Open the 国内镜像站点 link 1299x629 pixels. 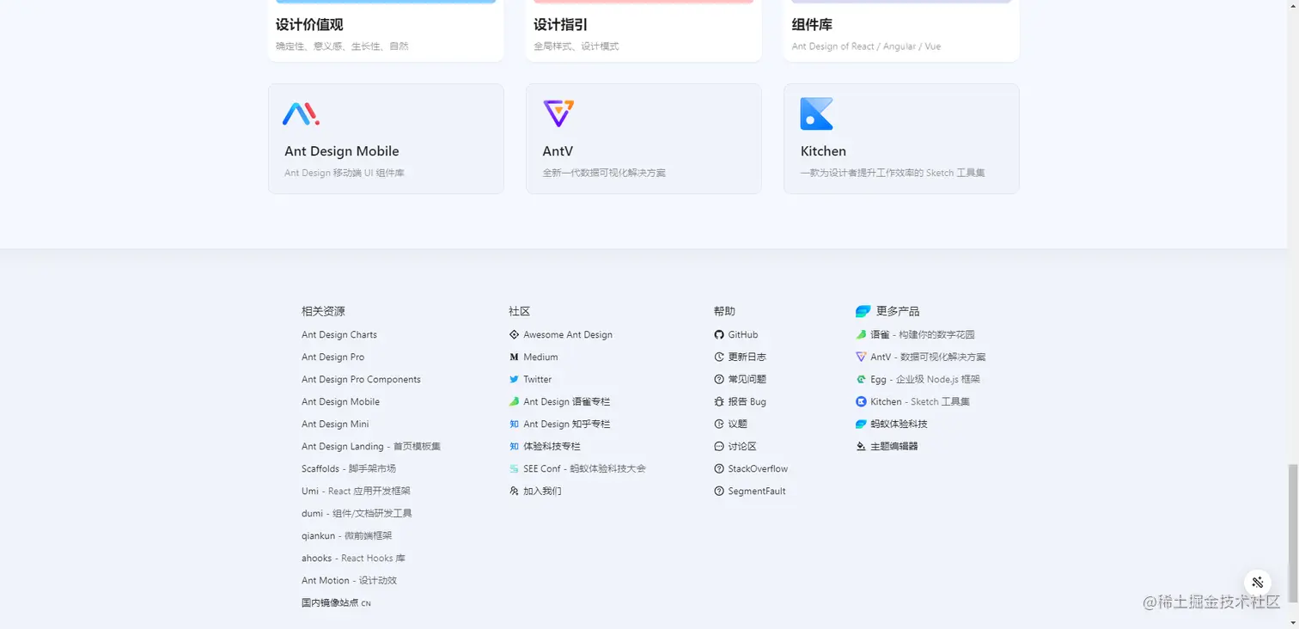336,602
